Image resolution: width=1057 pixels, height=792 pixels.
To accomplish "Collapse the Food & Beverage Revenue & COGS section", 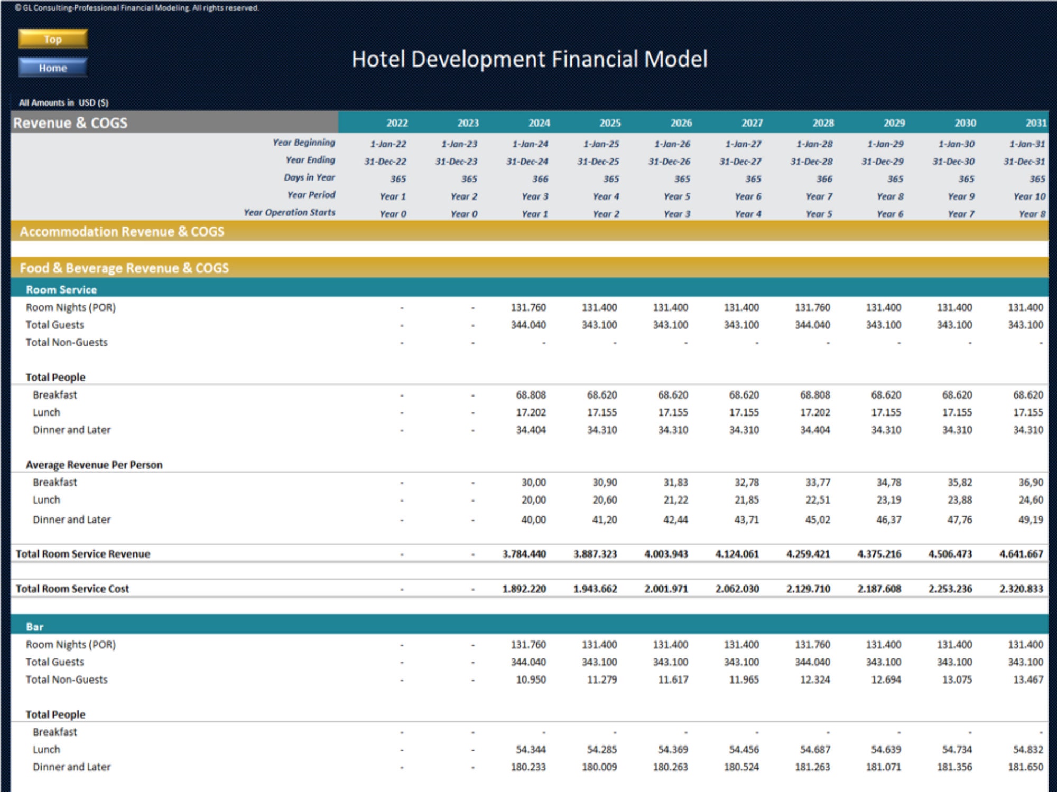I will coord(124,268).
